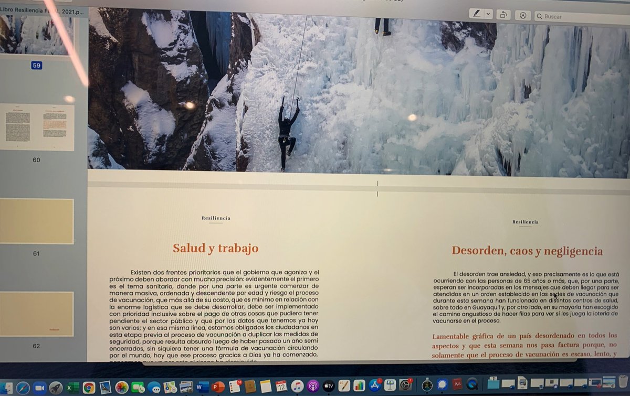Screen dimensions: 630x396
Task: Select page 61 thumbnail in sidebar
Action: pyautogui.click(x=36, y=221)
